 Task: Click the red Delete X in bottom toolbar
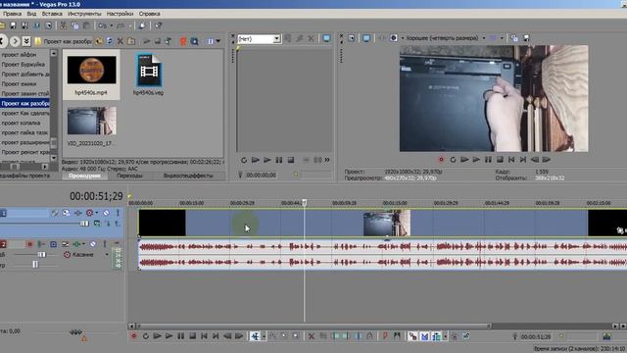pos(312,336)
